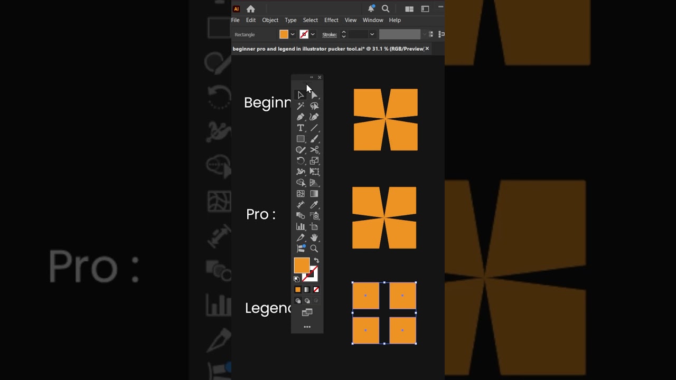Click the stroke weight input field
This screenshot has width=676, height=380.
pyautogui.click(x=358, y=34)
